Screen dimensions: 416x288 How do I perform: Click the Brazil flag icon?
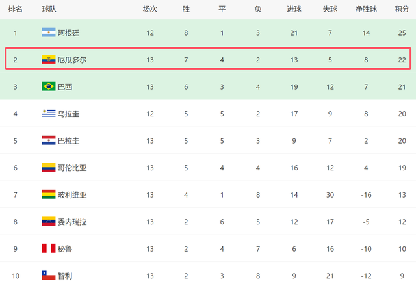click(49, 86)
